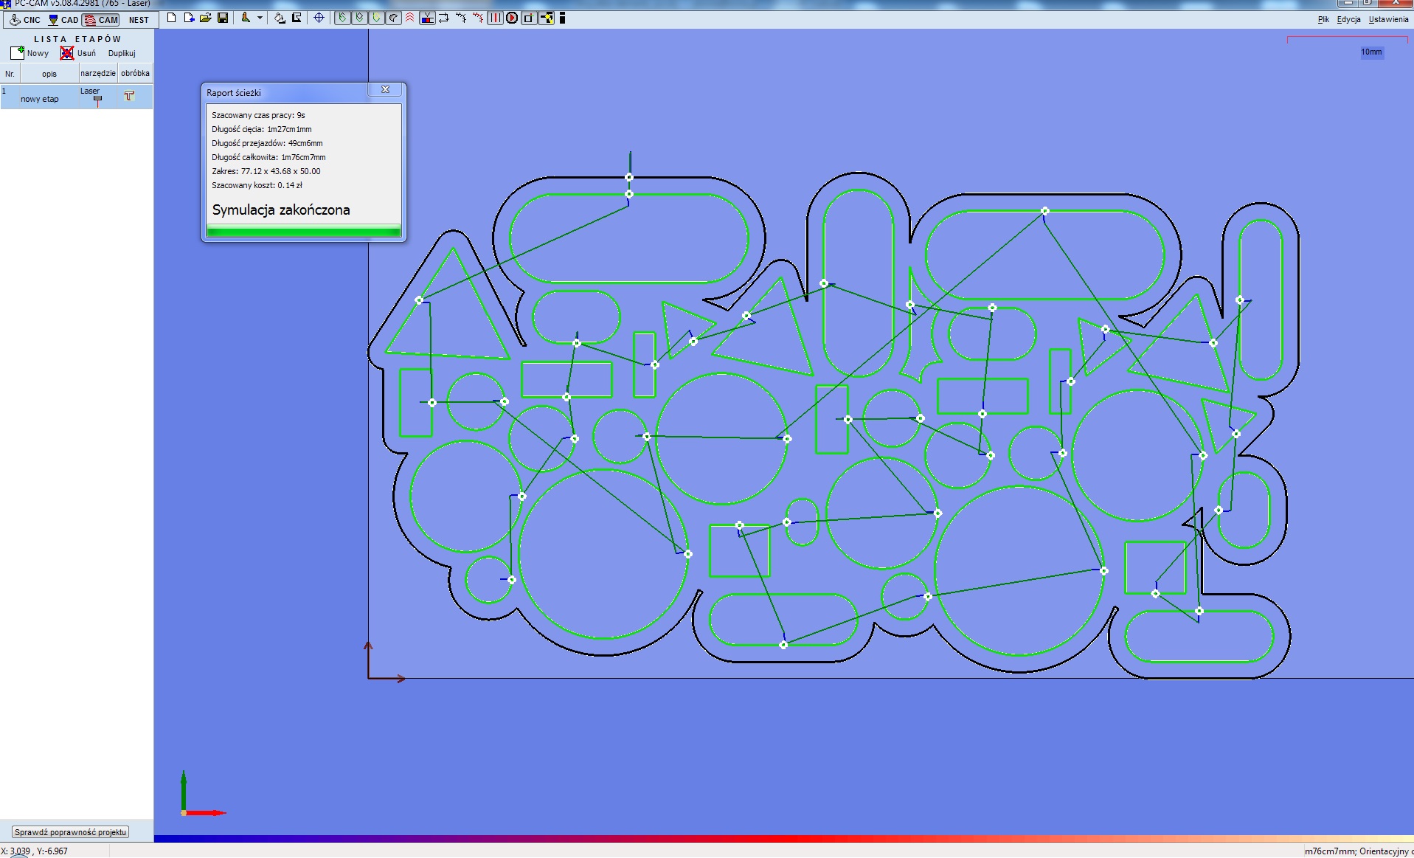Switch to the CNC module tab
Viewport: 1414px width, 858px height.
click(x=26, y=20)
